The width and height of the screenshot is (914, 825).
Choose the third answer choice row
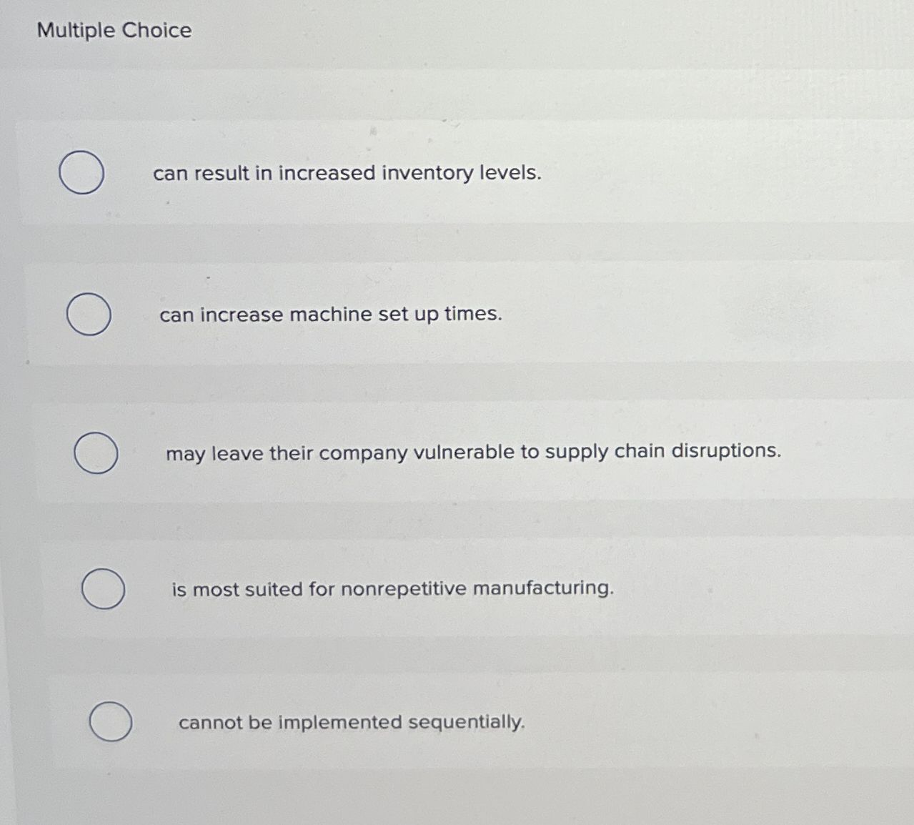pyautogui.click(x=429, y=452)
